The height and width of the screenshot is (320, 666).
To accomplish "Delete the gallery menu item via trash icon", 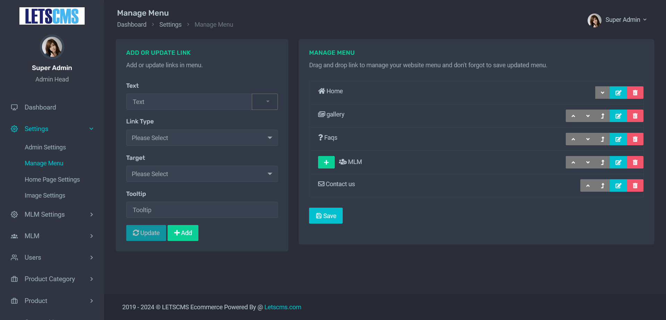I will click(635, 116).
